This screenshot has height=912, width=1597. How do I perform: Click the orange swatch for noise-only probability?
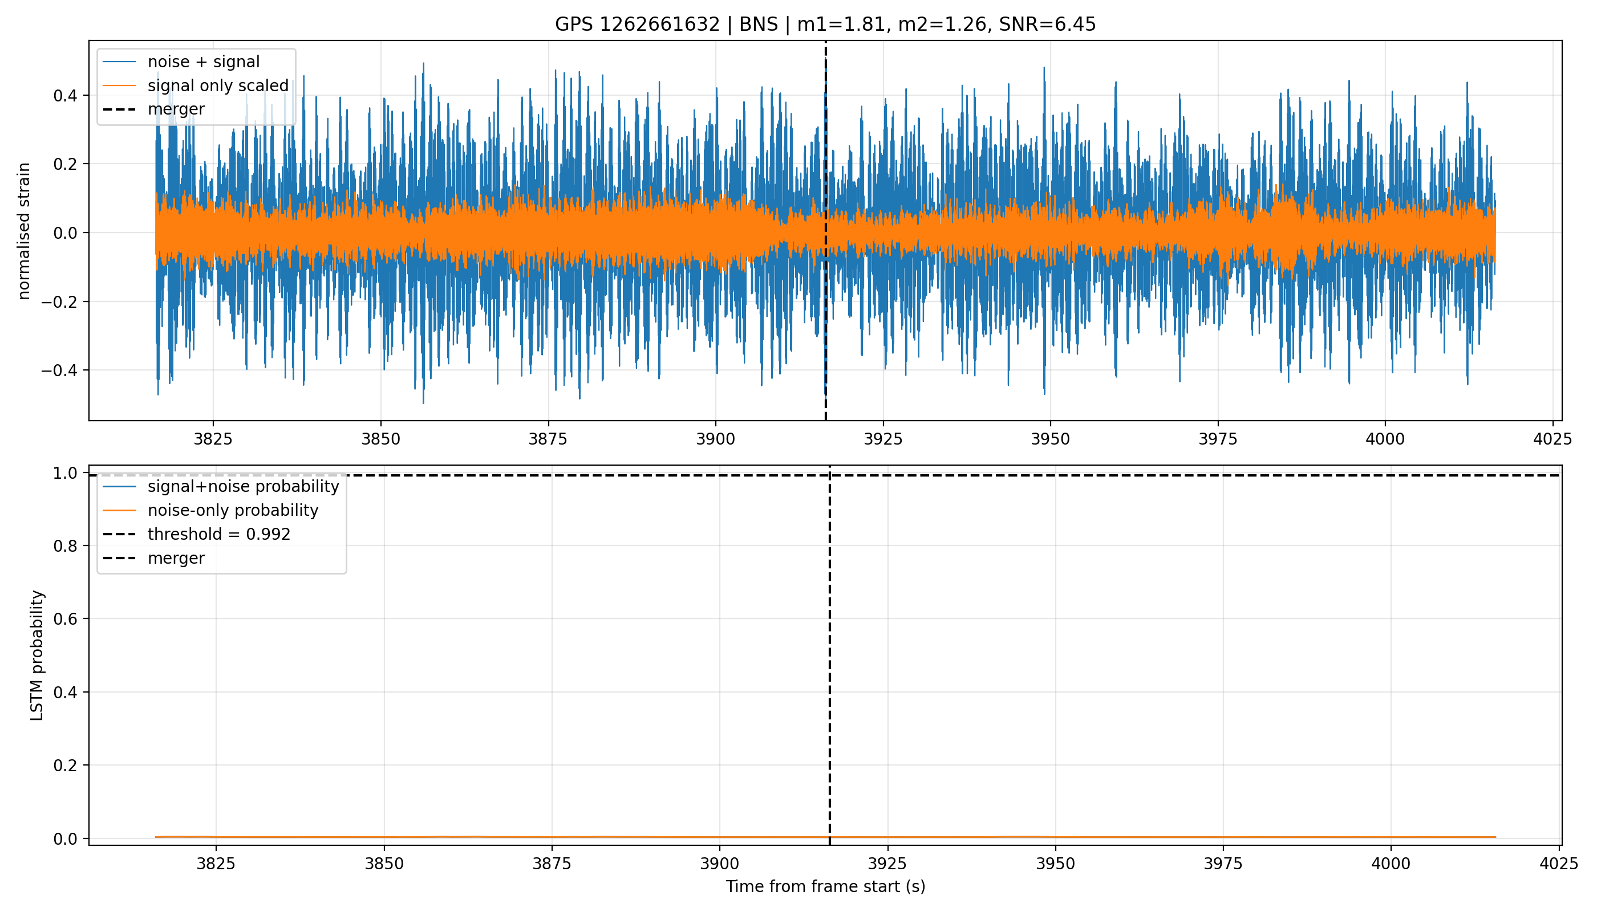(x=119, y=511)
